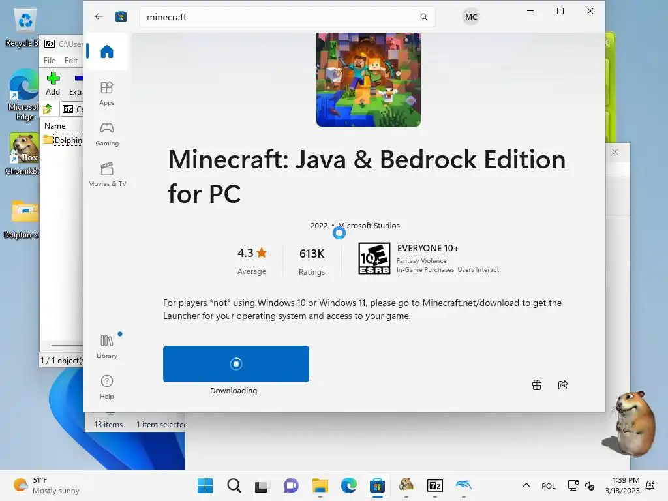Screen dimensions: 668x501
Task: Open taskbar Search
Action: (234, 485)
